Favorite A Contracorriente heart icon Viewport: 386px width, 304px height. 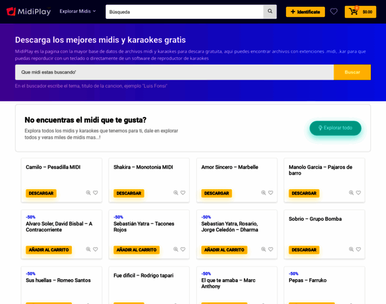pyautogui.click(x=95, y=249)
